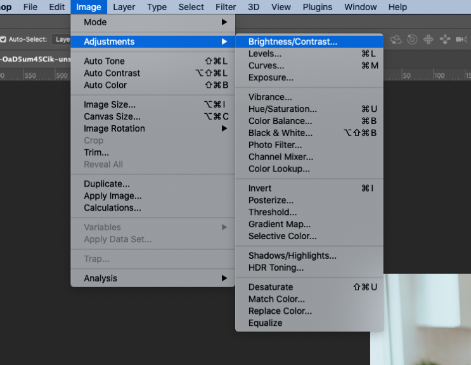
Task: Choose Channel Mixer adjustment
Action: click(309, 157)
